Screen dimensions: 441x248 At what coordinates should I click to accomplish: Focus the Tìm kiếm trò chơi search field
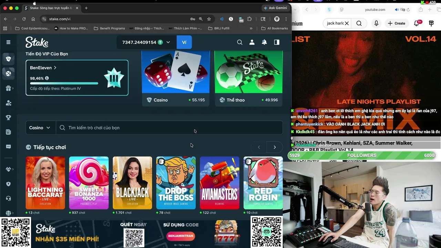169,128
